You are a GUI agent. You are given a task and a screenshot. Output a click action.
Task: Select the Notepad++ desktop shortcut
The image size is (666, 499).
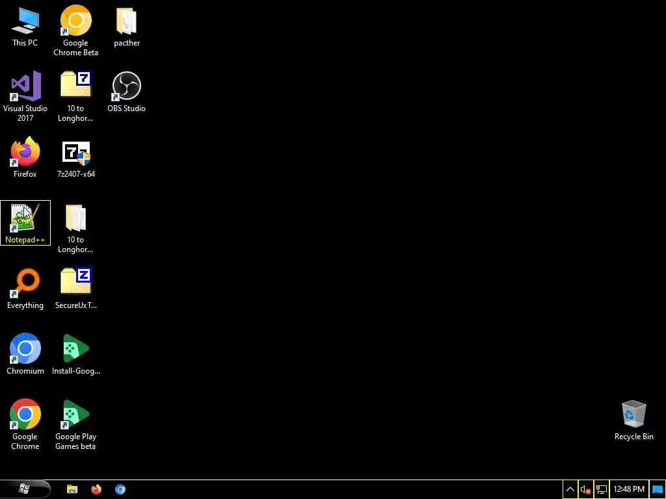tap(25, 224)
